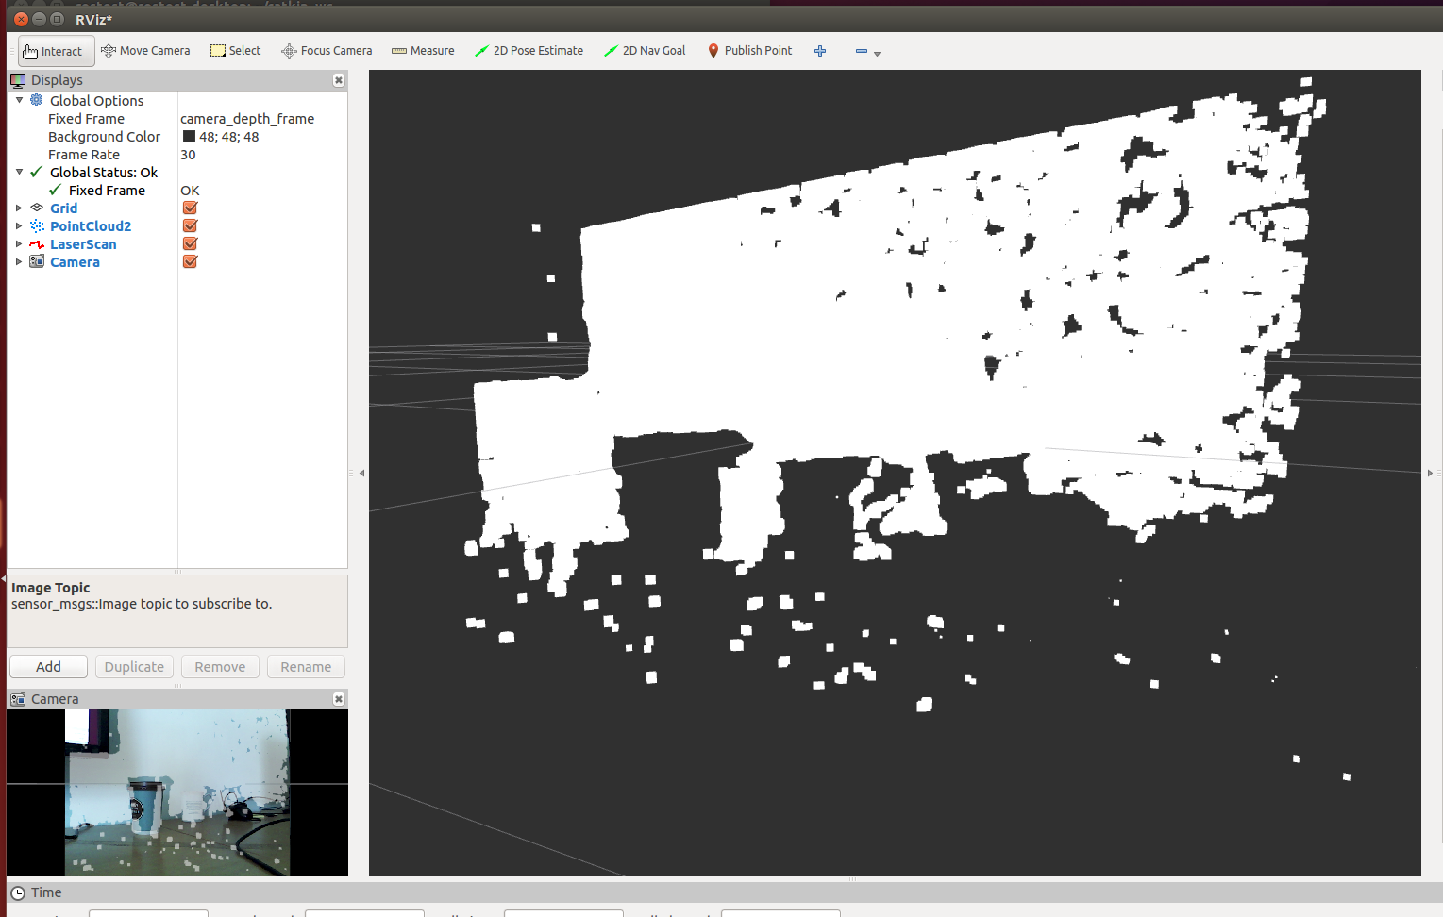Screen dimensions: 1443x917
Task: Open the toolbar minus dropdown menu
Action: [x=867, y=52]
